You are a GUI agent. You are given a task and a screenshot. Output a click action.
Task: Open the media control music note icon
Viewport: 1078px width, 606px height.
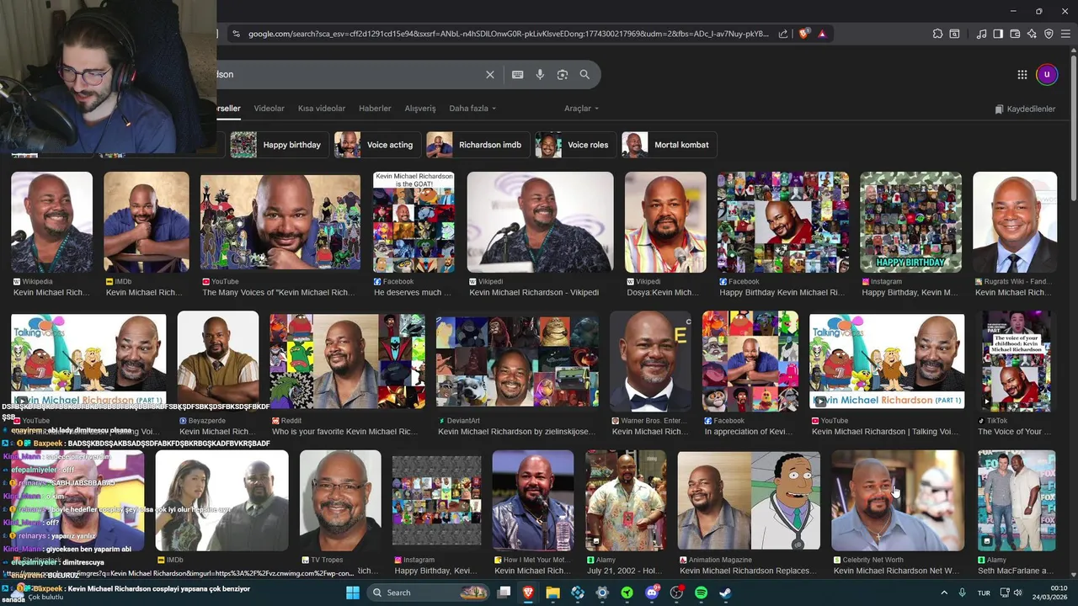pos(982,34)
